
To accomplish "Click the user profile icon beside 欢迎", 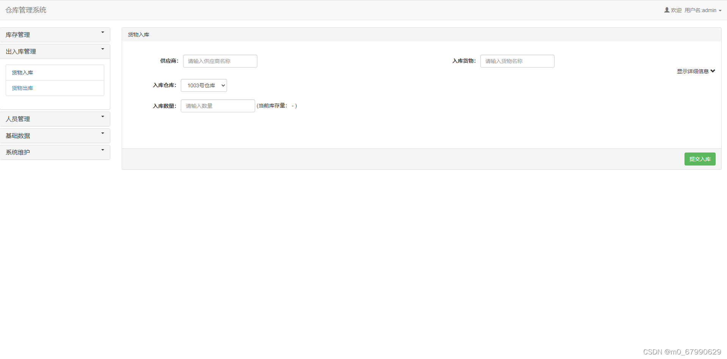I will tap(667, 10).
